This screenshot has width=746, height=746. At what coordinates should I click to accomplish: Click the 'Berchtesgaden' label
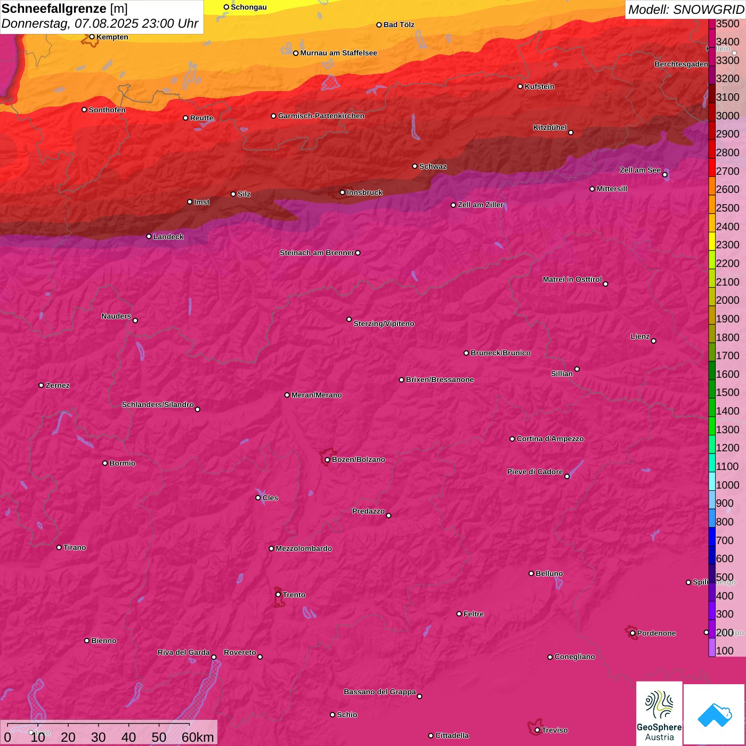pyautogui.click(x=681, y=64)
